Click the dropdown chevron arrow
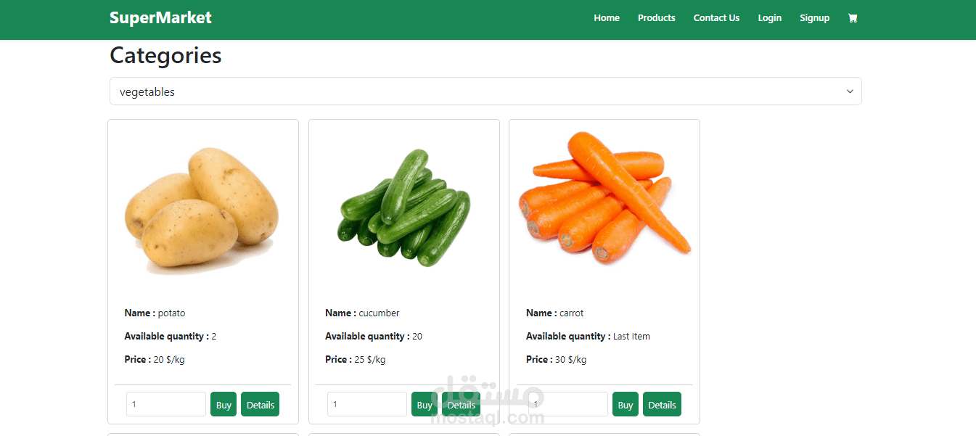976x436 pixels. [850, 91]
